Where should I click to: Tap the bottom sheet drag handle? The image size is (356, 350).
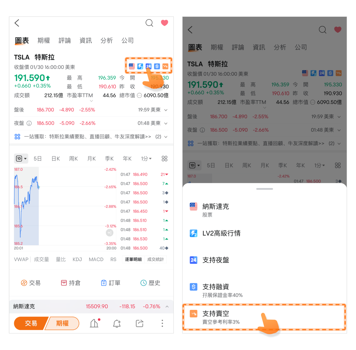264,189
